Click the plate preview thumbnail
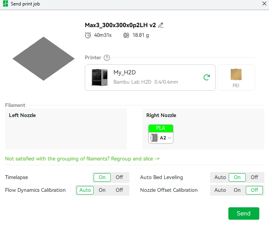The width and height of the screenshot is (269, 229). 44,59
